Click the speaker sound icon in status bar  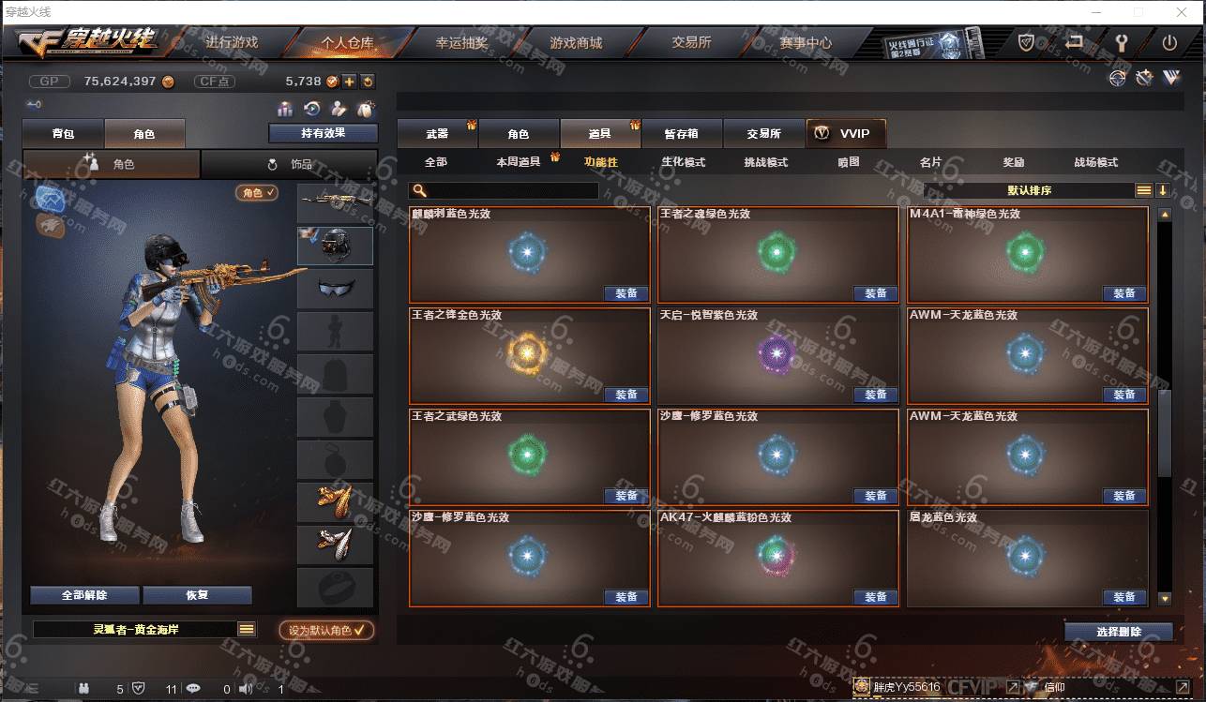pos(246,689)
